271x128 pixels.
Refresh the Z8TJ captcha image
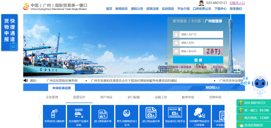214,51
